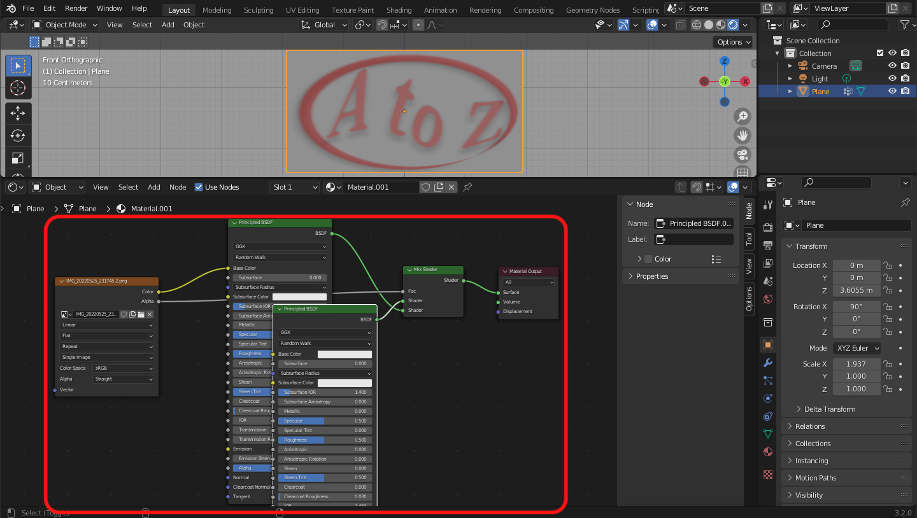Activate the 3D Cursor tool

[x=18, y=88]
